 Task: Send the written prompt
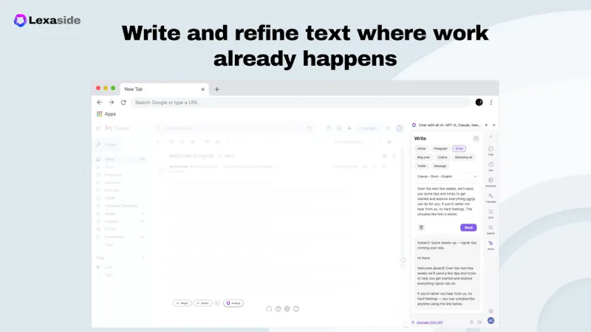(468, 227)
